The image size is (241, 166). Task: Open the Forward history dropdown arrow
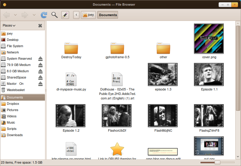(34, 15)
